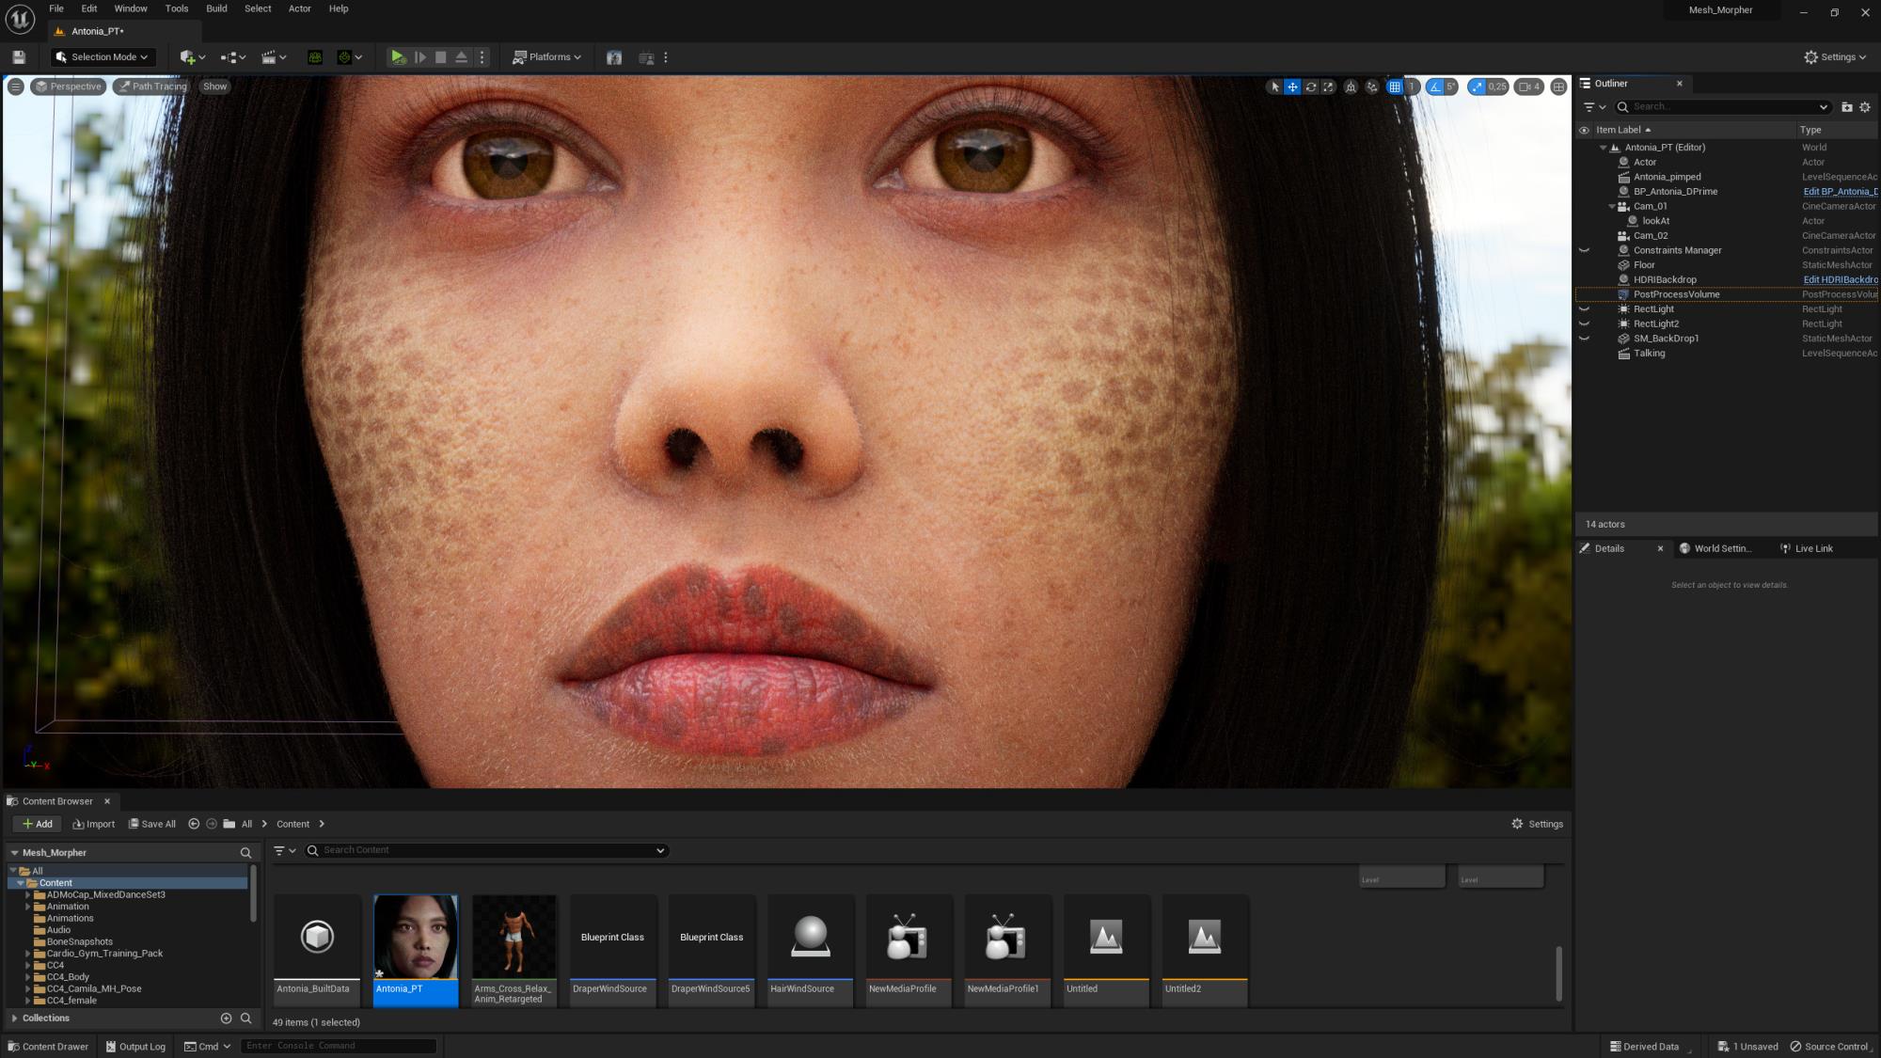Click Save All in Content Browser
This screenshot has height=1058, width=1881.
(x=152, y=824)
